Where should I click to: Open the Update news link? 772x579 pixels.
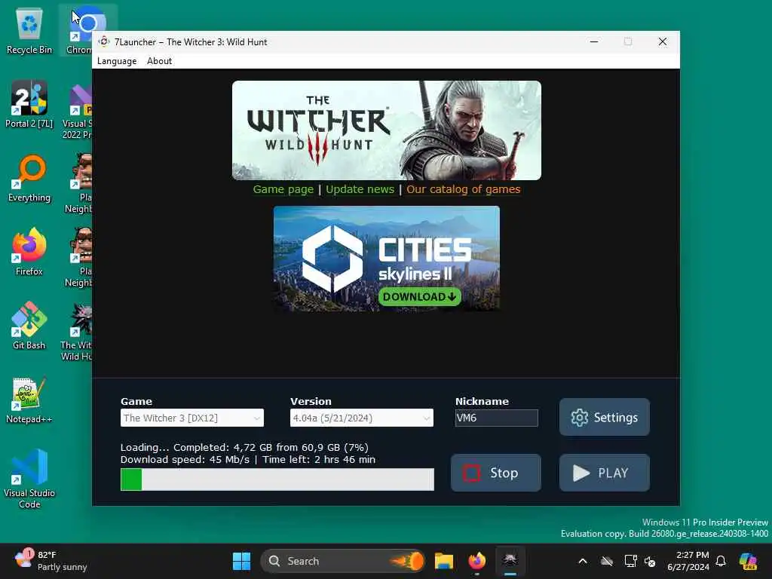click(360, 189)
